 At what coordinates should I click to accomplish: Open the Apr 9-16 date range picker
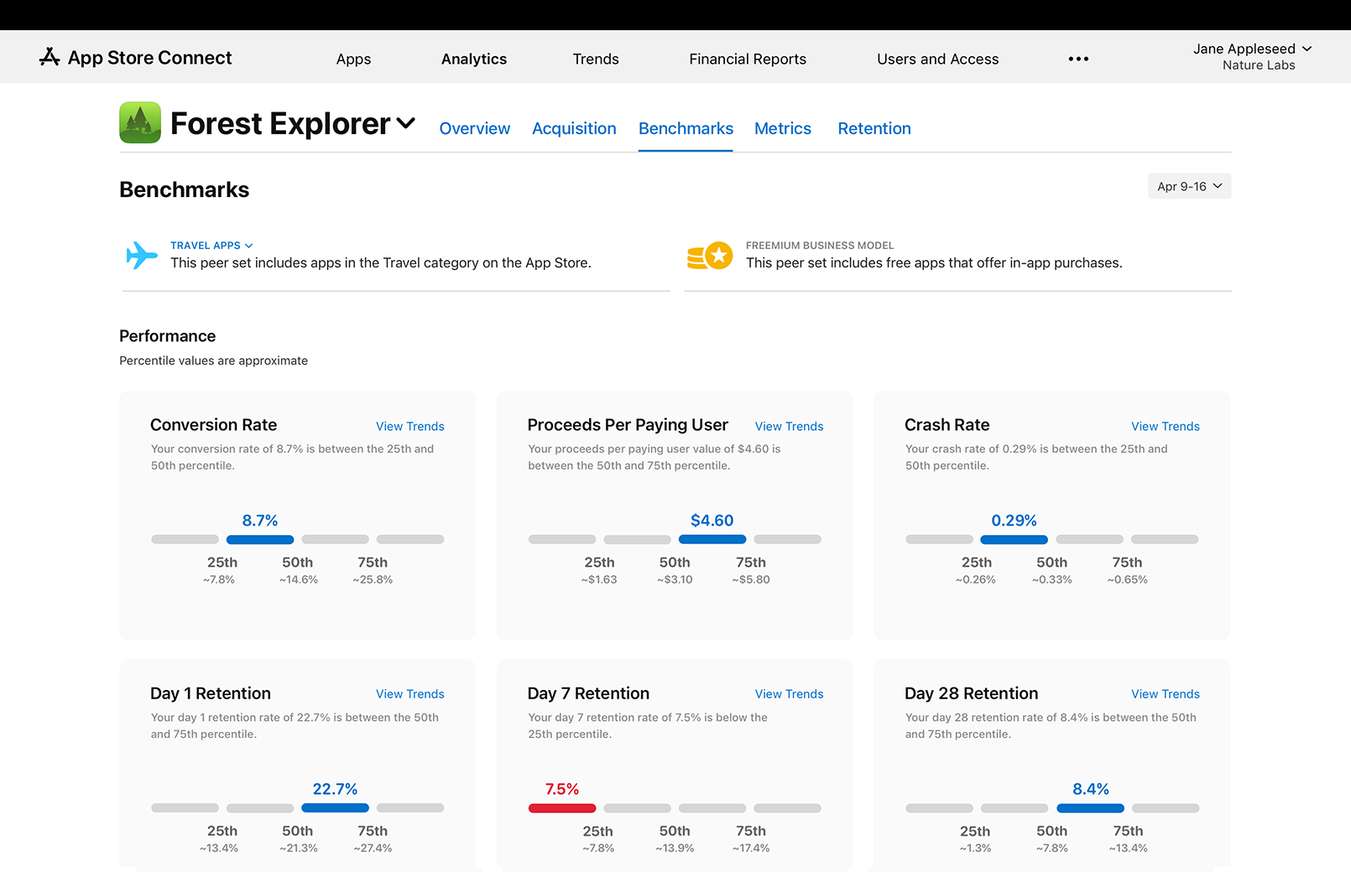[x=1189, y=185]
